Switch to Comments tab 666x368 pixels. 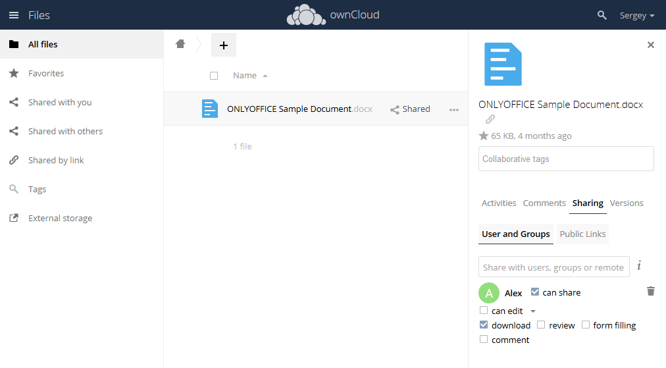pyautogui.click(x=544, y=203)
